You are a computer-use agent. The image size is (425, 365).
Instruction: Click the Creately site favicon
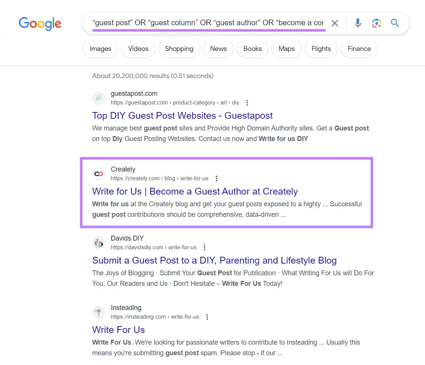[99, 173]
